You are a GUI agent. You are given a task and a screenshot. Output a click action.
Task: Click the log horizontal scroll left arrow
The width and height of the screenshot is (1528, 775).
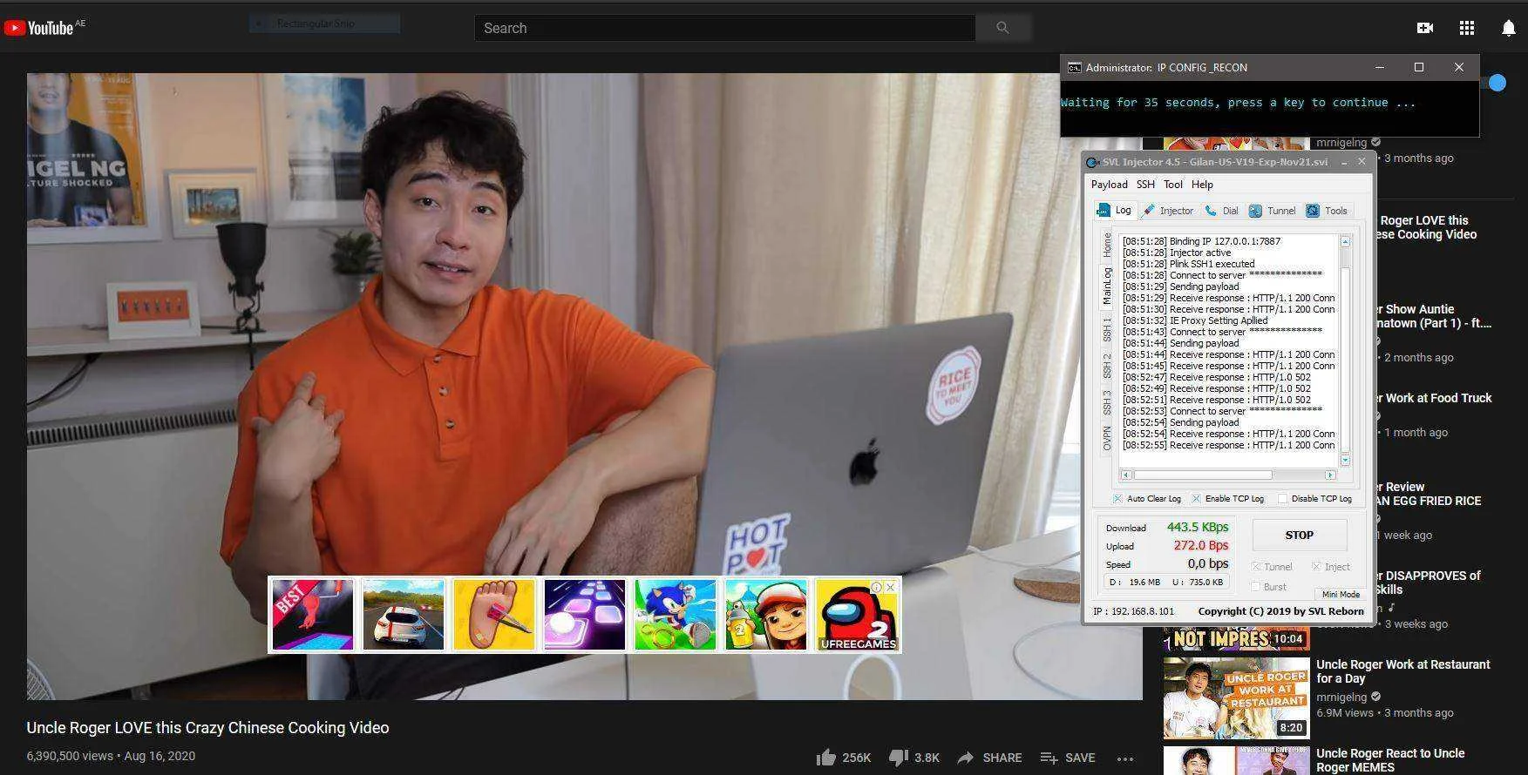click(x=1126, y=475)
